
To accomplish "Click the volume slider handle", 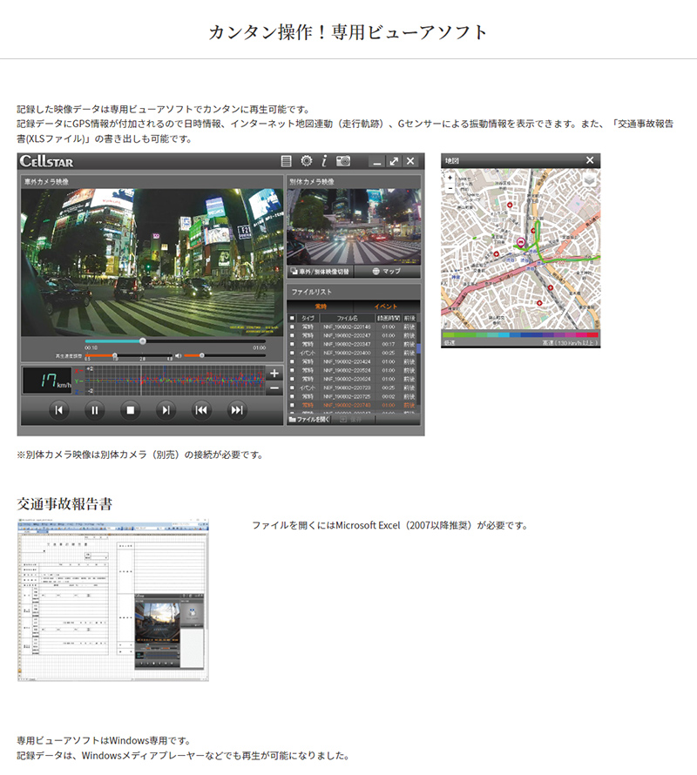I will point(201,355).
